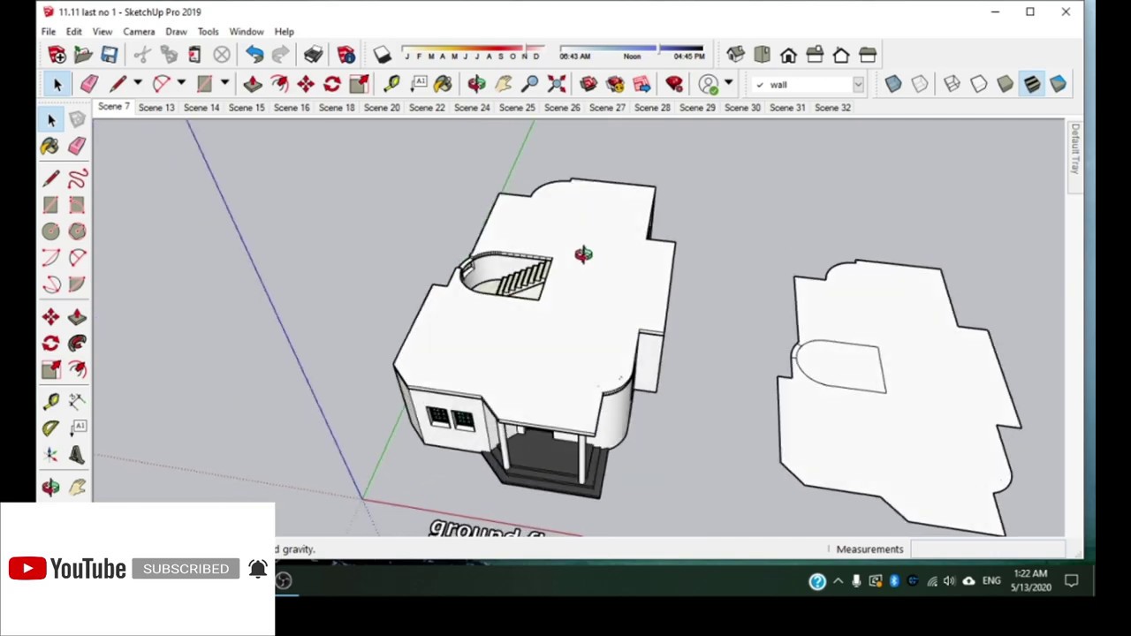Image resolution: width=1131 pixels, height=636 pixels.
Task: Toggle the X-Ray face style
Action: point(893,84)
